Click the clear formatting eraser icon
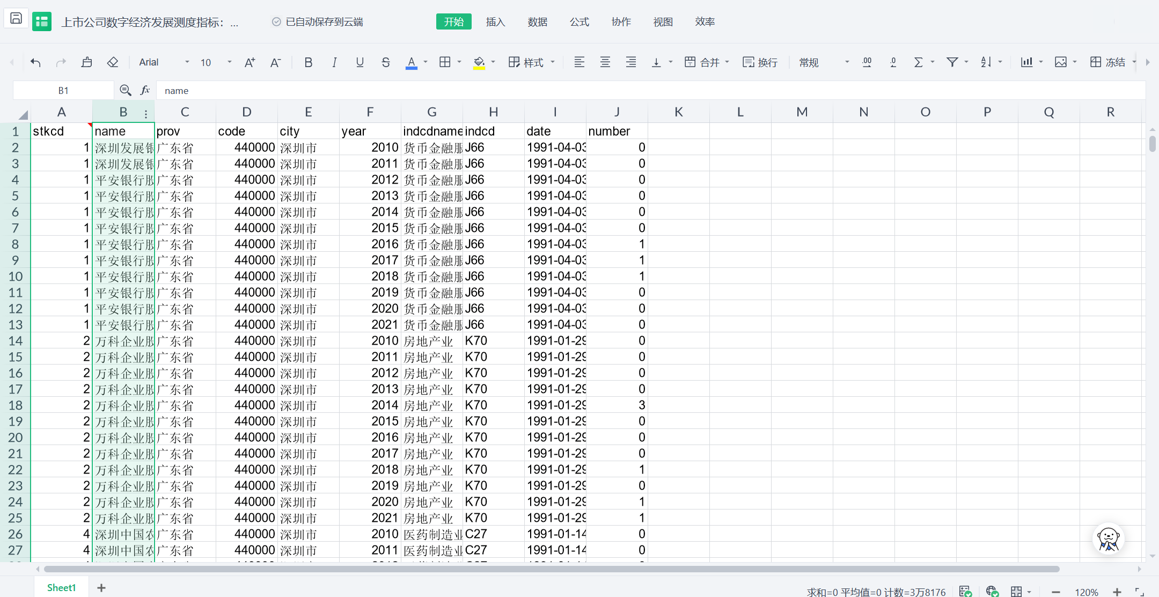This screenshot has width=1159, height=597. [112, 62]
